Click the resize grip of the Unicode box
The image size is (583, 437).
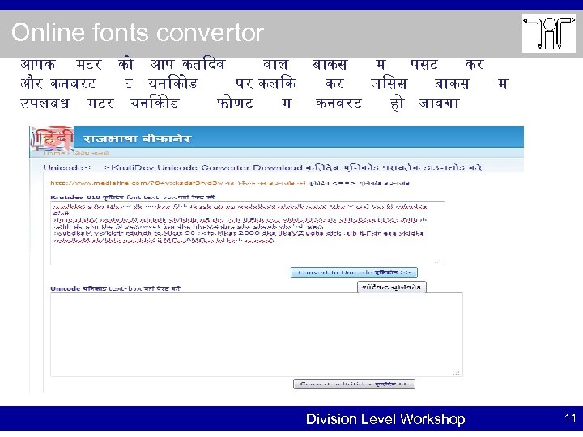456,373
